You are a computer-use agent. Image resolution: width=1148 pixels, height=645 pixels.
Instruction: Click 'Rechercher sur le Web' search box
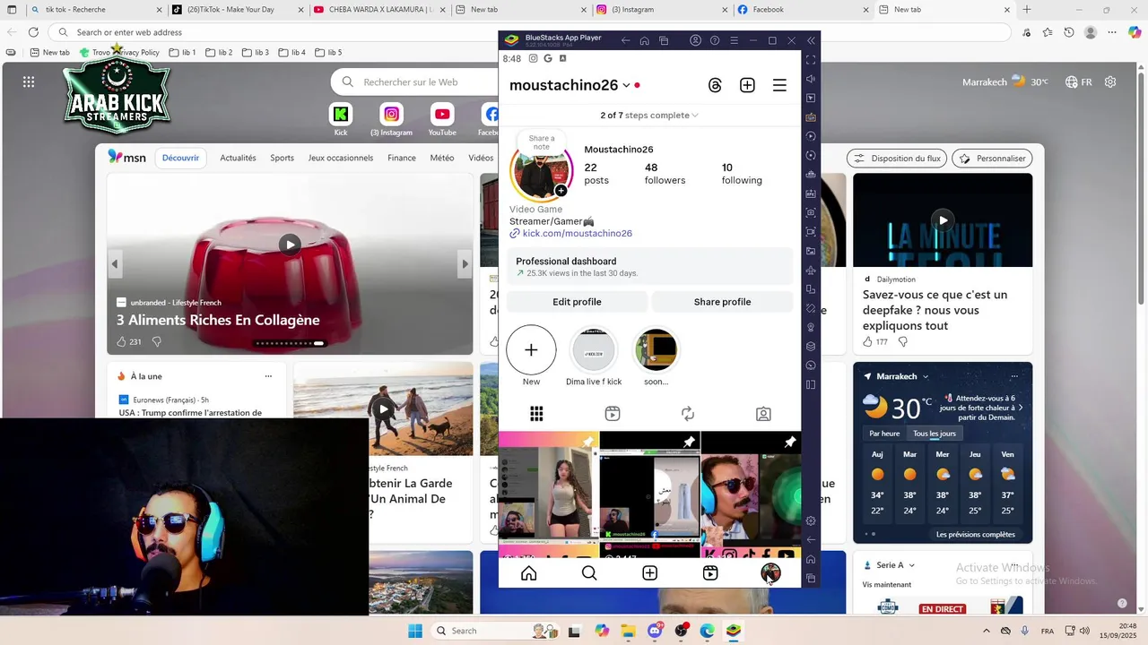point(413,82)
